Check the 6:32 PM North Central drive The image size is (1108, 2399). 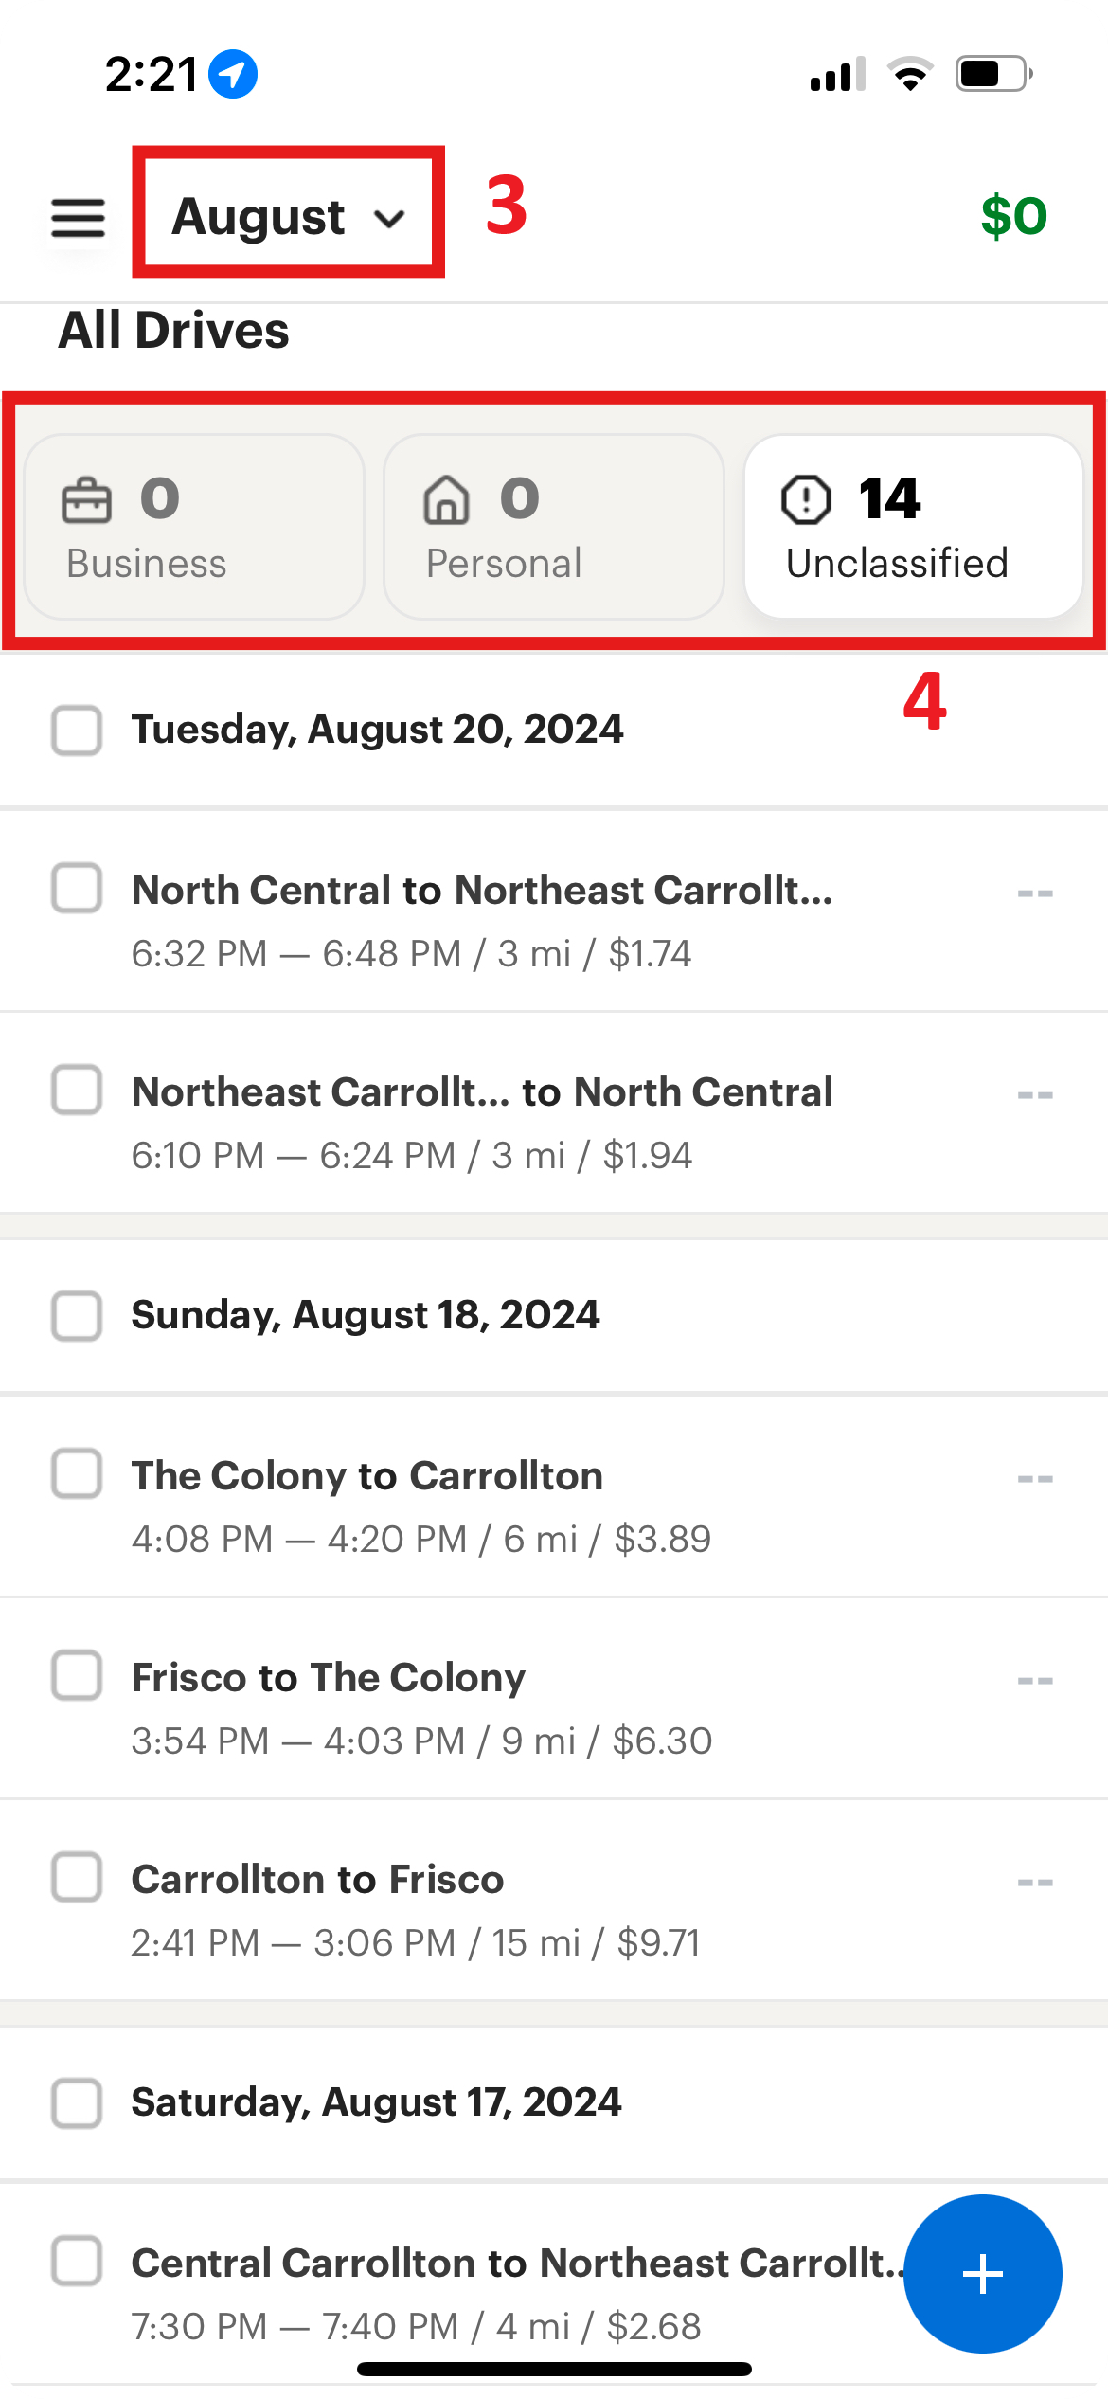(77, 889)
